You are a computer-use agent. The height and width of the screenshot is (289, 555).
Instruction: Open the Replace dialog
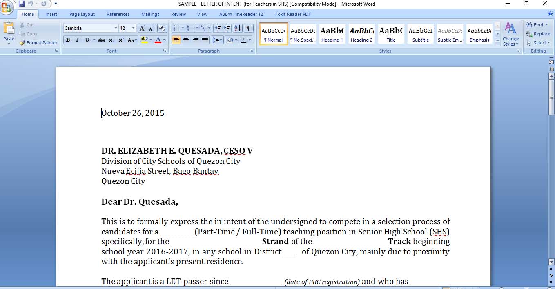[x=538, y=34]
